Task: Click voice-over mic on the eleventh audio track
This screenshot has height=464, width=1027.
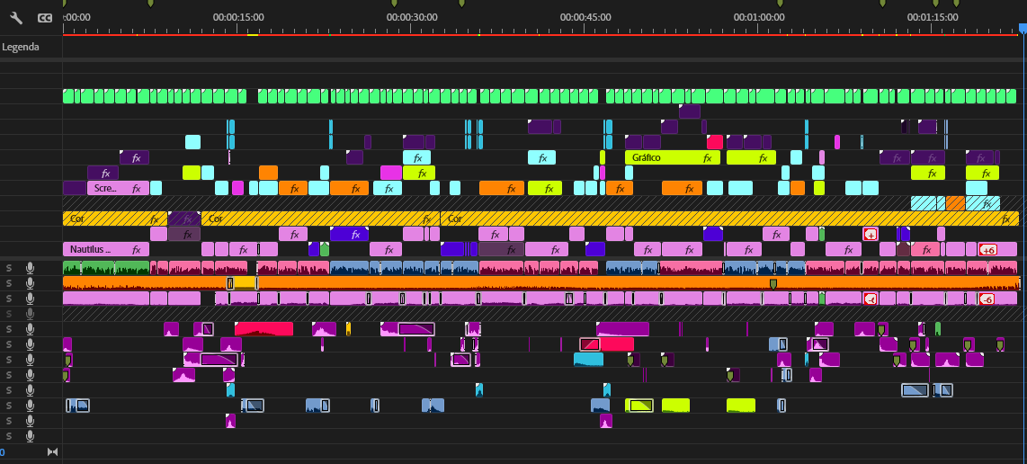Action: (x=30, y=421)
